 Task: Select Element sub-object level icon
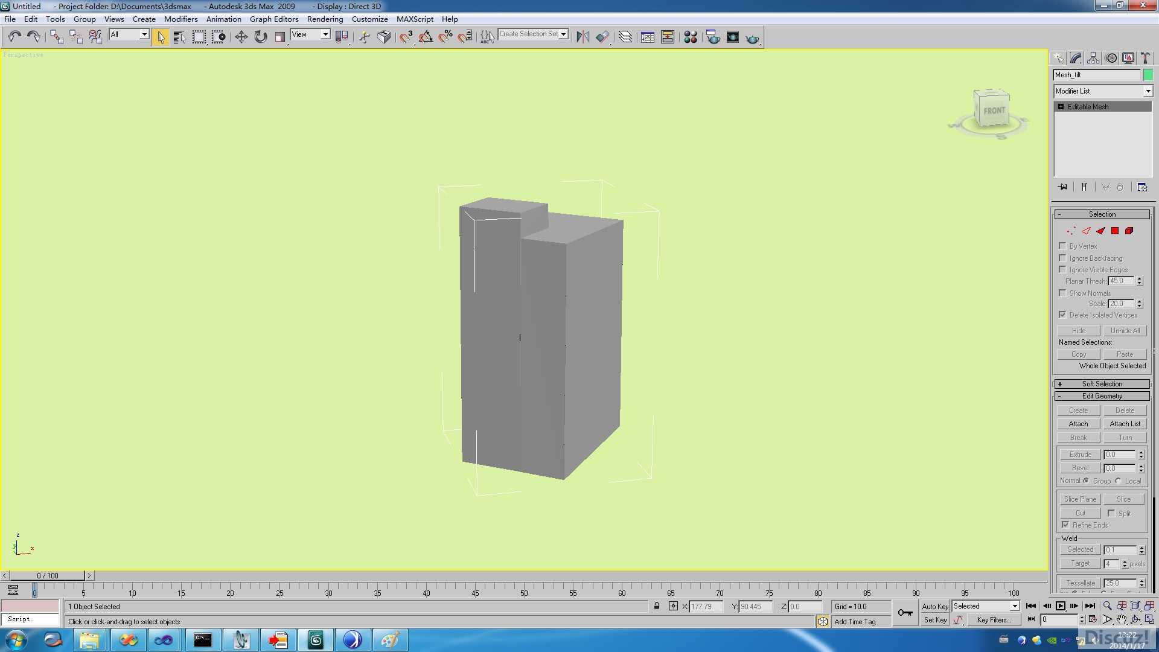tap(1129, 231)
